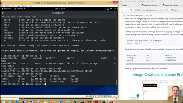Open the terminal View menu
183x103 pixels.
pyautogui.click(x=13, y=17)
